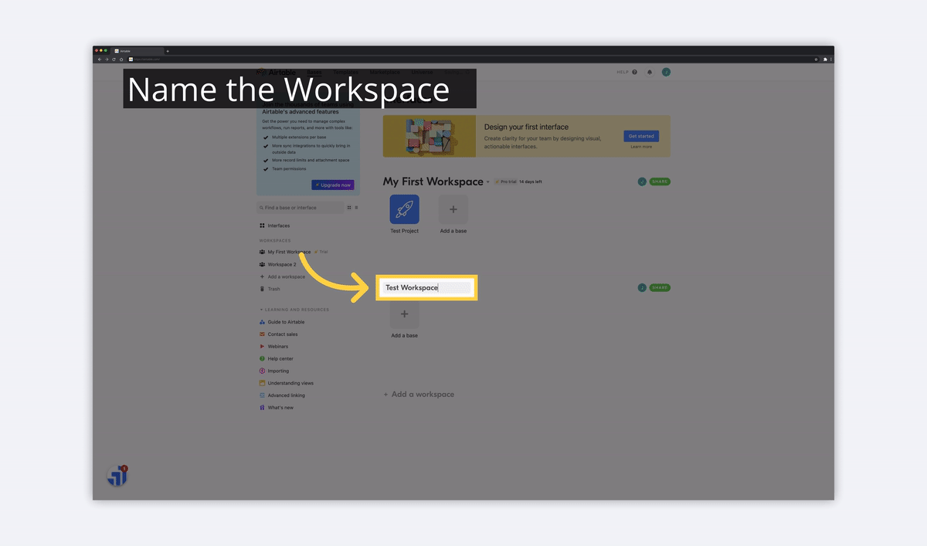Open Webinars resource link
Viewport: 927px width, 546px height.
(273, 347)
